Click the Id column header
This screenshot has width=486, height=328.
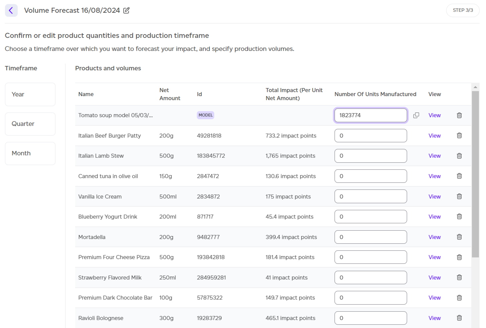pos(200,94)
